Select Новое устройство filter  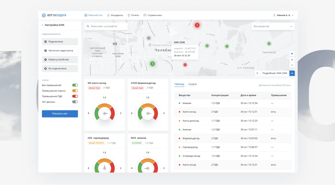click(60, 59)
